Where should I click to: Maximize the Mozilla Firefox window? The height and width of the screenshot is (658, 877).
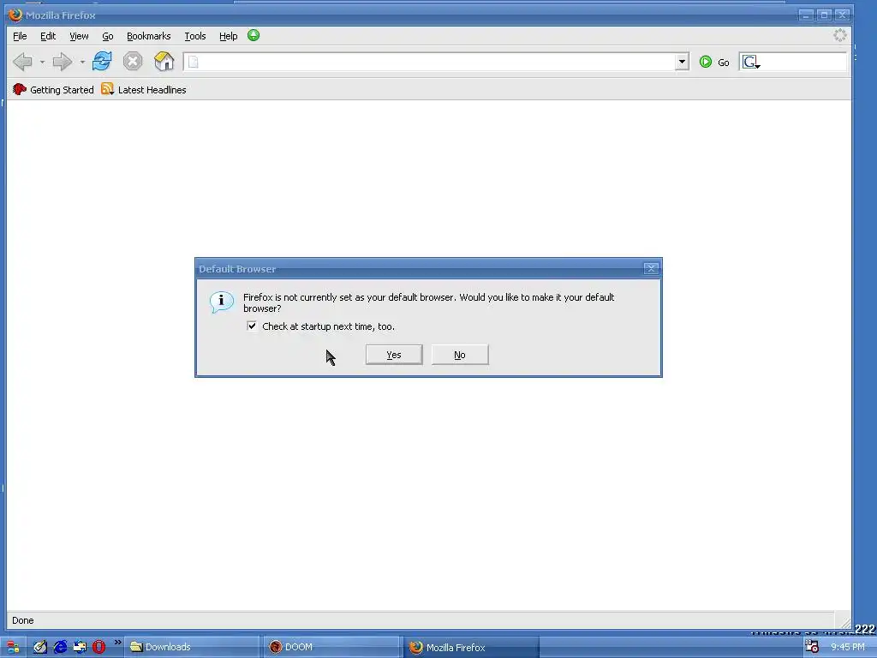(x=824, y=15)
